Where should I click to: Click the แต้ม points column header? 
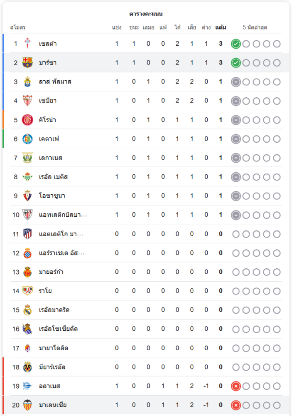click(x=221, y=27)
